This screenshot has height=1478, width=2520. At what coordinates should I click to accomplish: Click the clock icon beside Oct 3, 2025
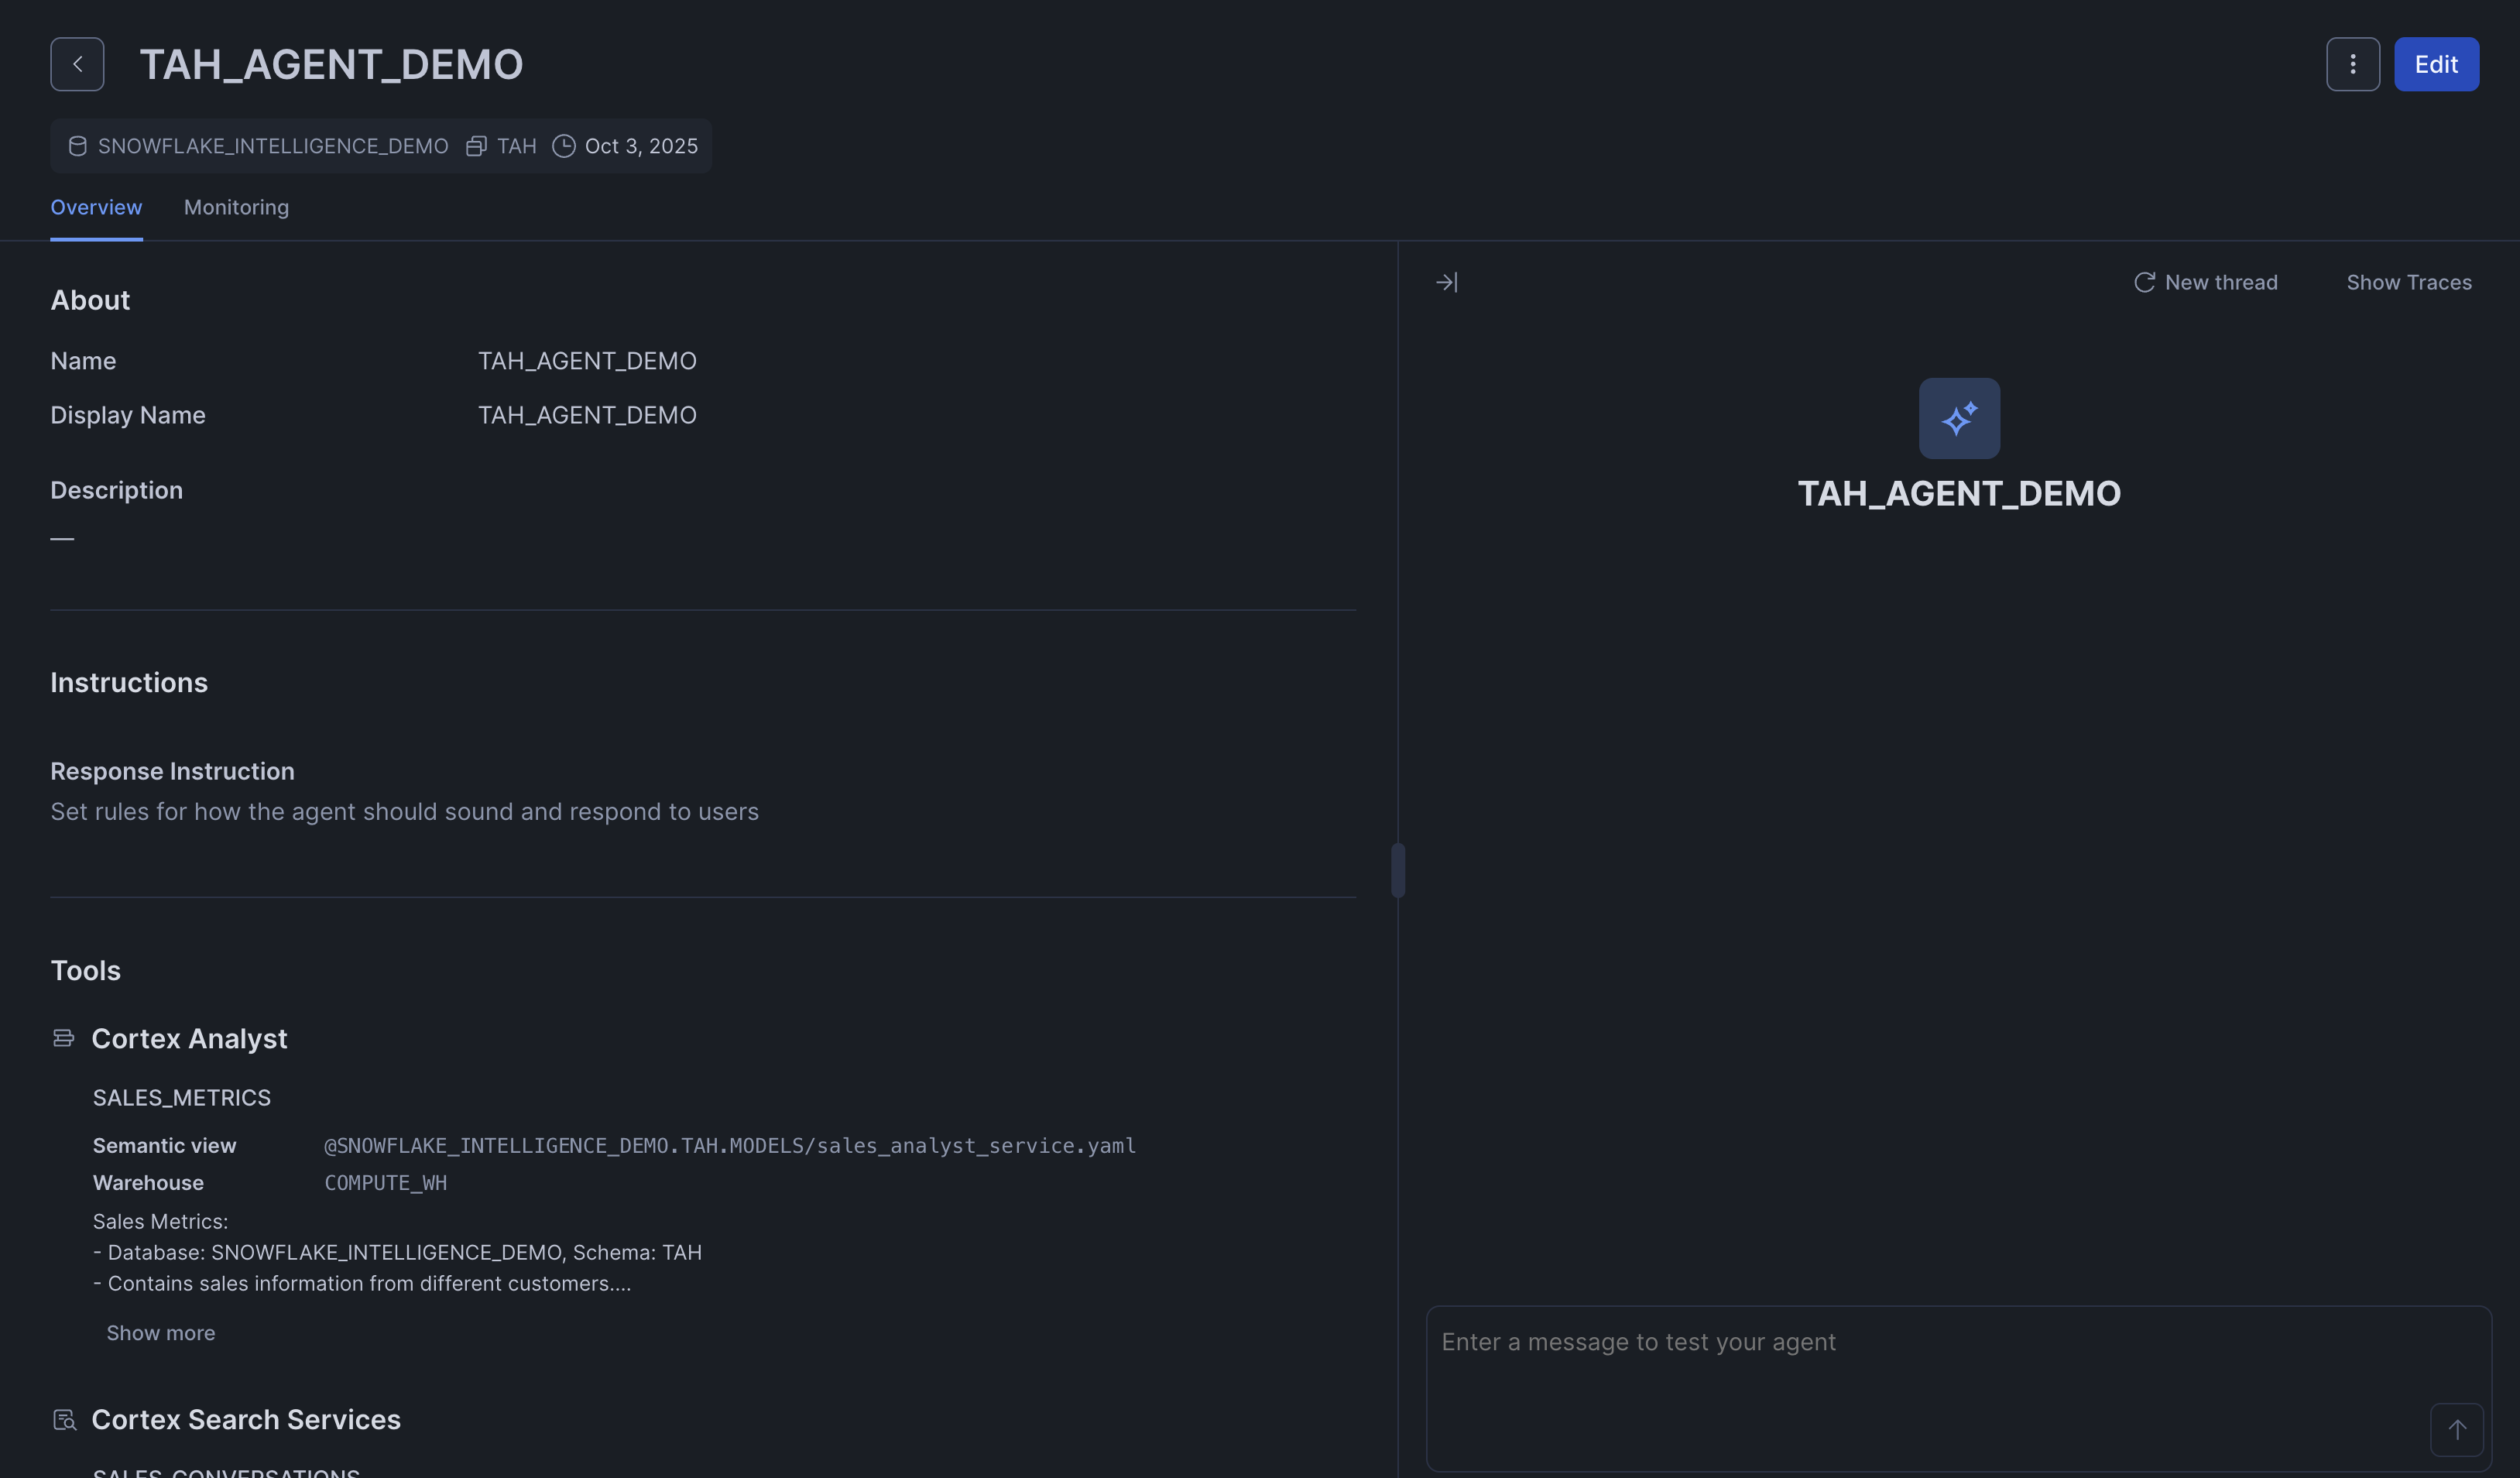[x=564, y=146]
